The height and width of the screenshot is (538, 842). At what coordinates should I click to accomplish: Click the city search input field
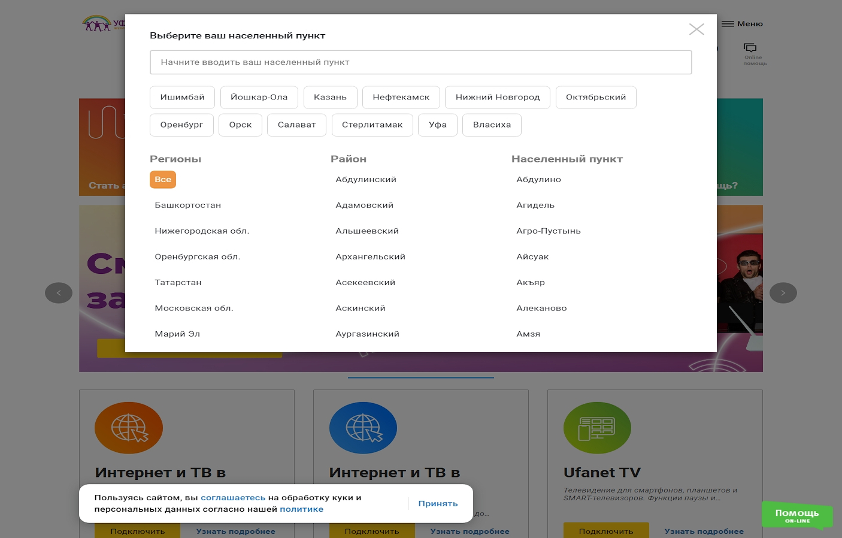pos(421,62)
